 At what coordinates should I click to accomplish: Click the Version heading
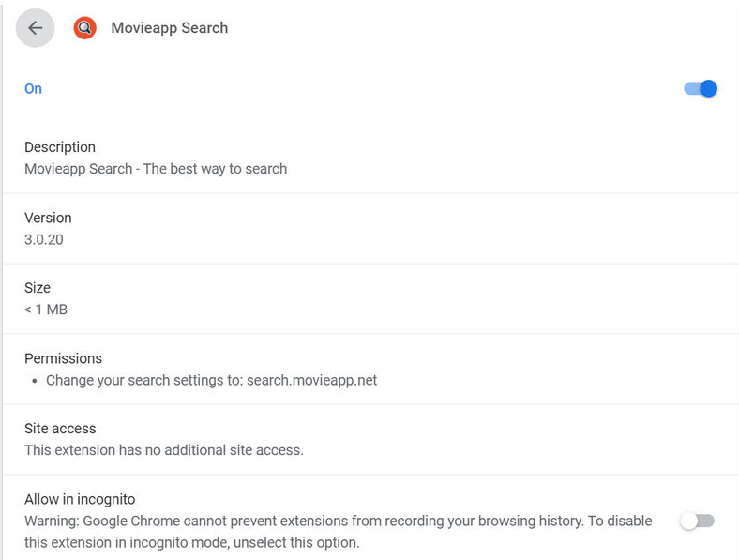tap(48, 218)
